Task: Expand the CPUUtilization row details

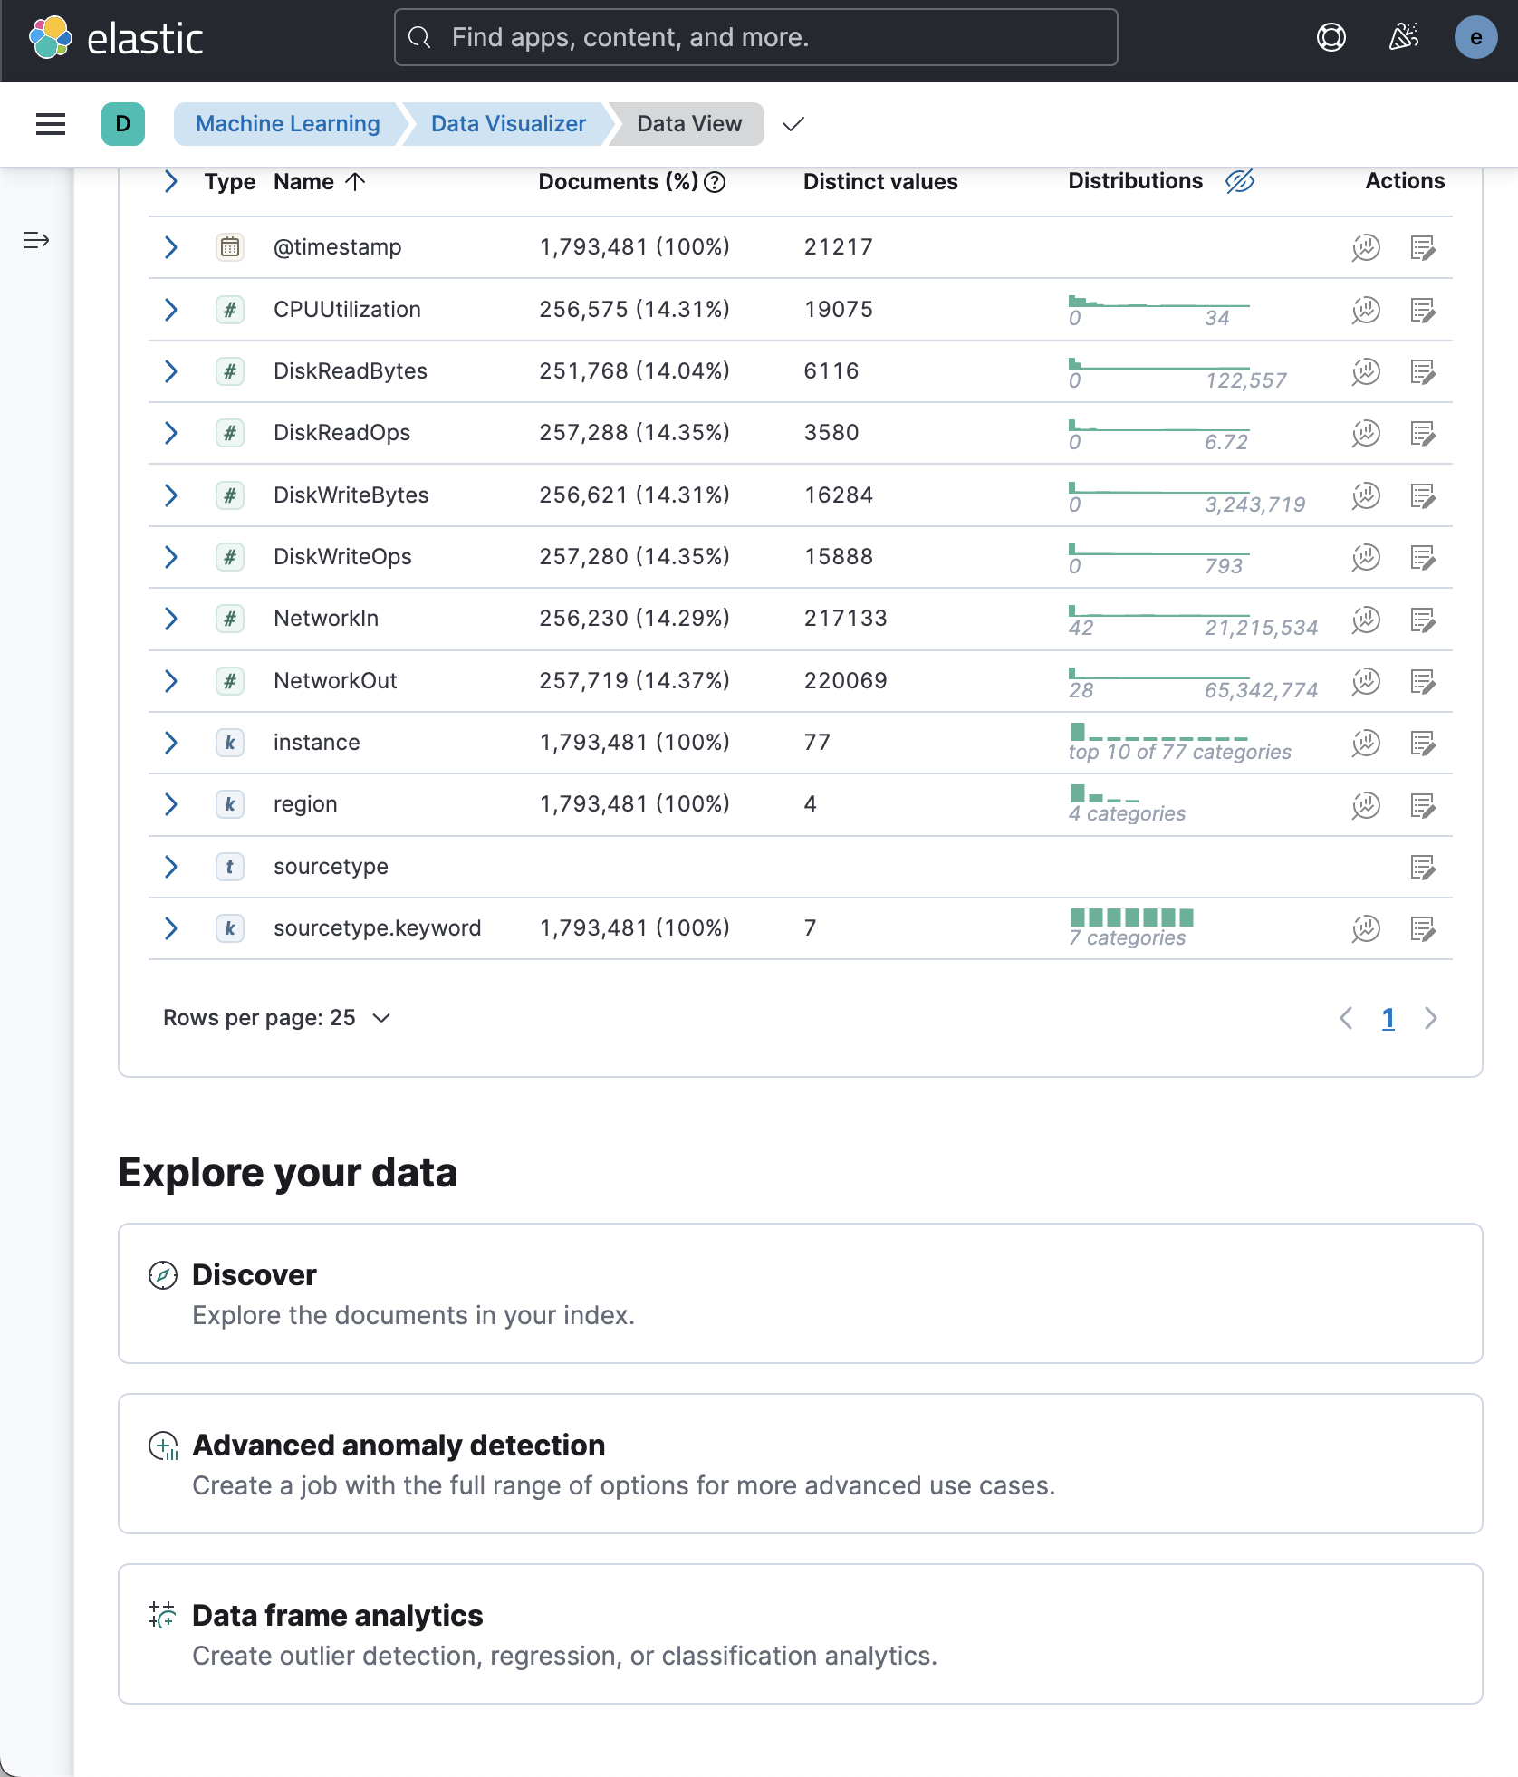Action: pos(170,310)
